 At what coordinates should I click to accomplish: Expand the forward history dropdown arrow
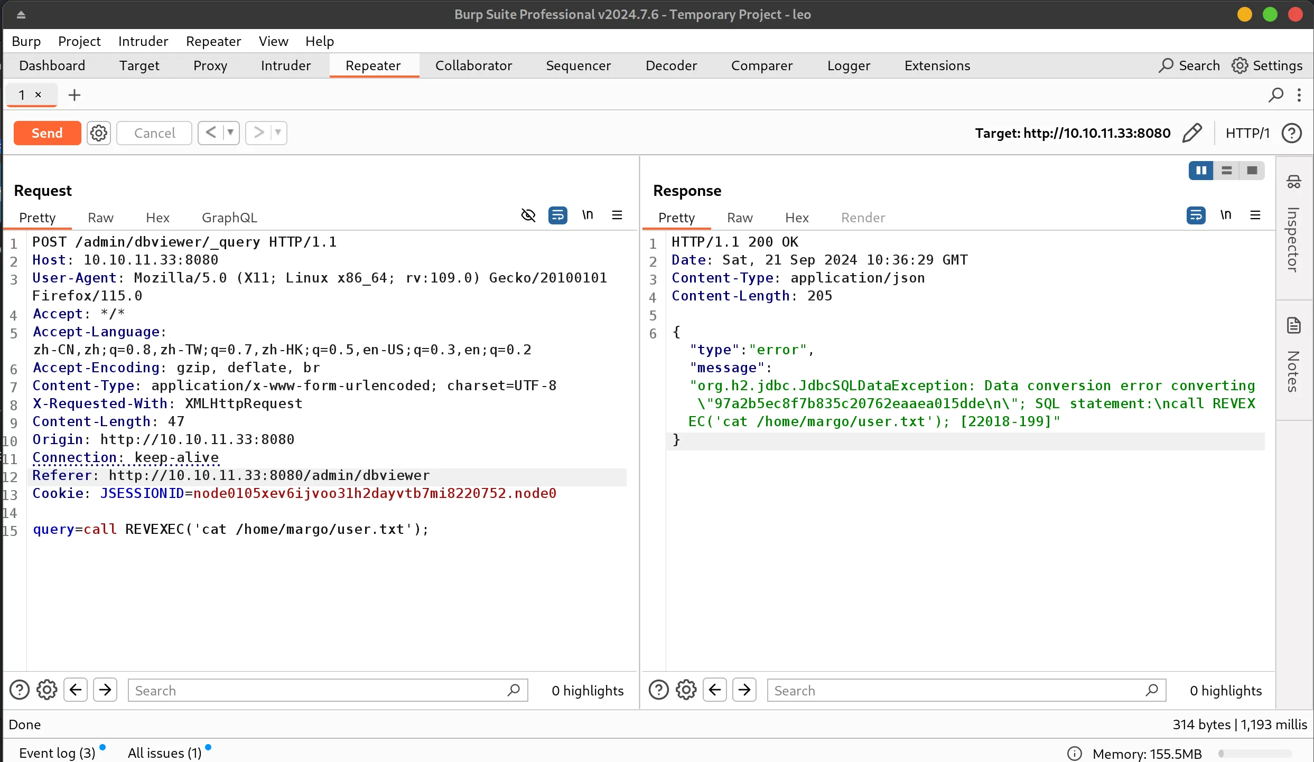point(278,133)
